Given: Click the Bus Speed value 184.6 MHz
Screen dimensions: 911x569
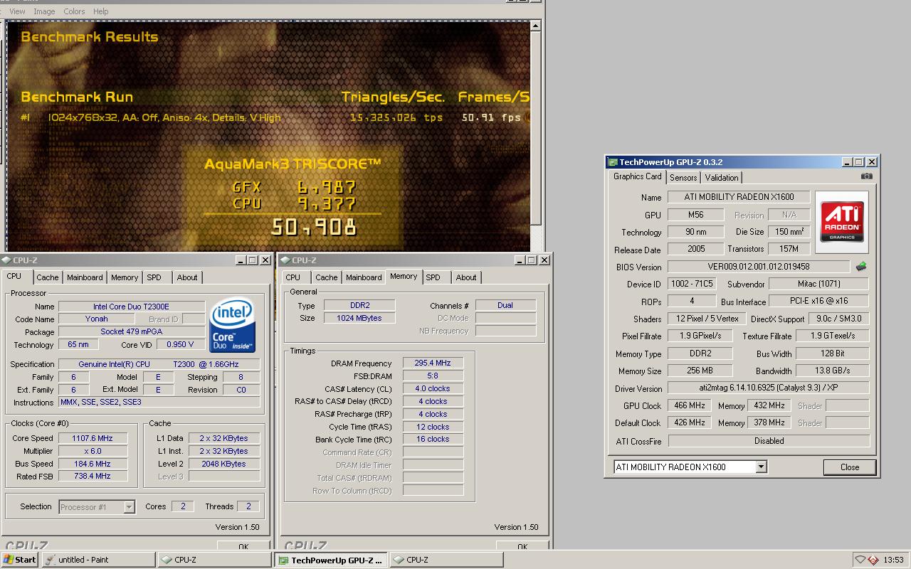Looking at the screenshot, I should (x=93, y=464).
